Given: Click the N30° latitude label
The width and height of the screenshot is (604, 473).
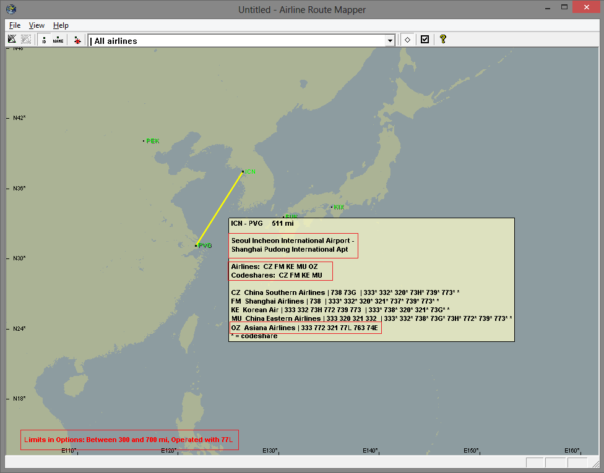Looking at the screenshot, I should pos(19,258).
